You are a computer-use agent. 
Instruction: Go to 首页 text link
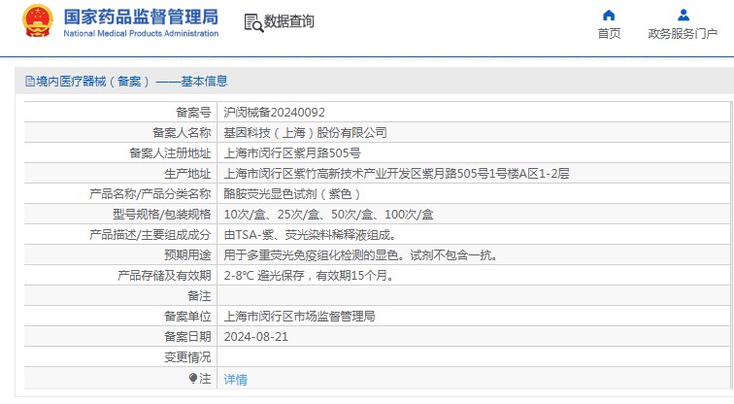tap(609, 34)
